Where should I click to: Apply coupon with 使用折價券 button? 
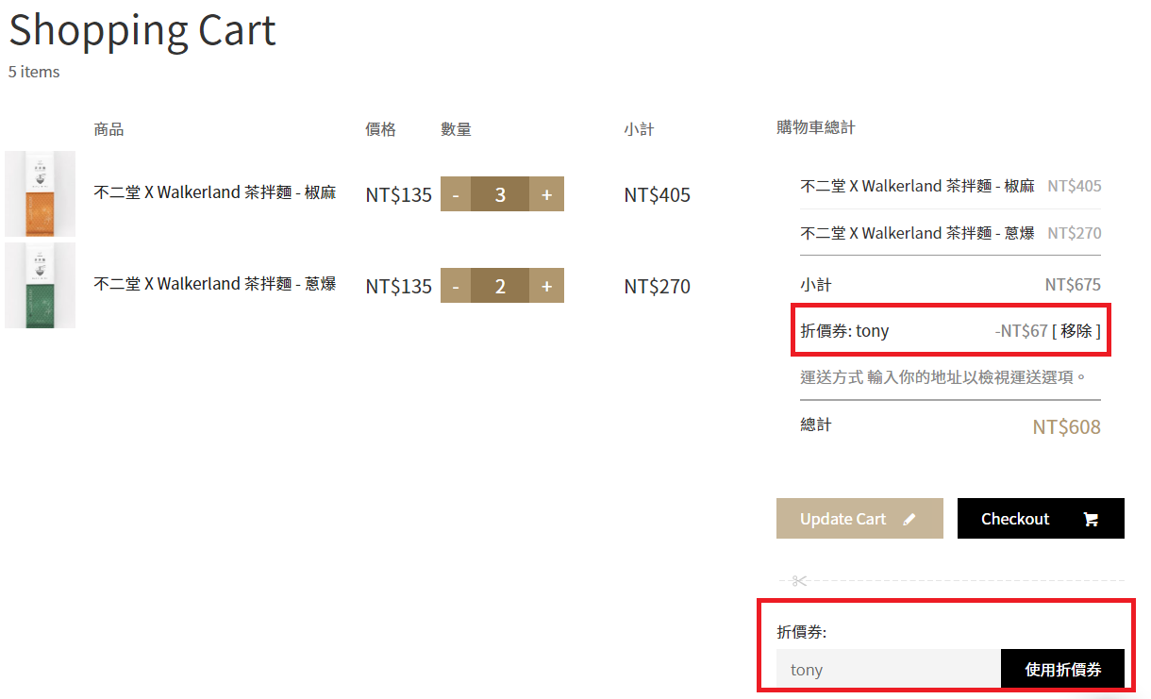coord(1062,670)
